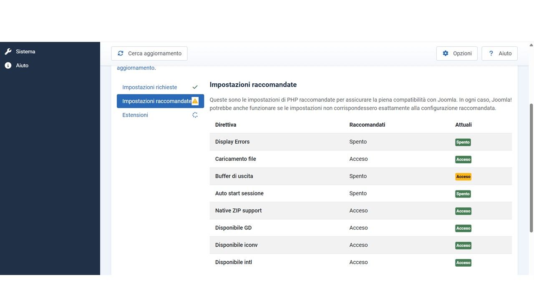534x300 pixels.
Task: Click the warning triangle on Impostazioni raccomandate
Action: pyautogui.click(x=195, y=101)
